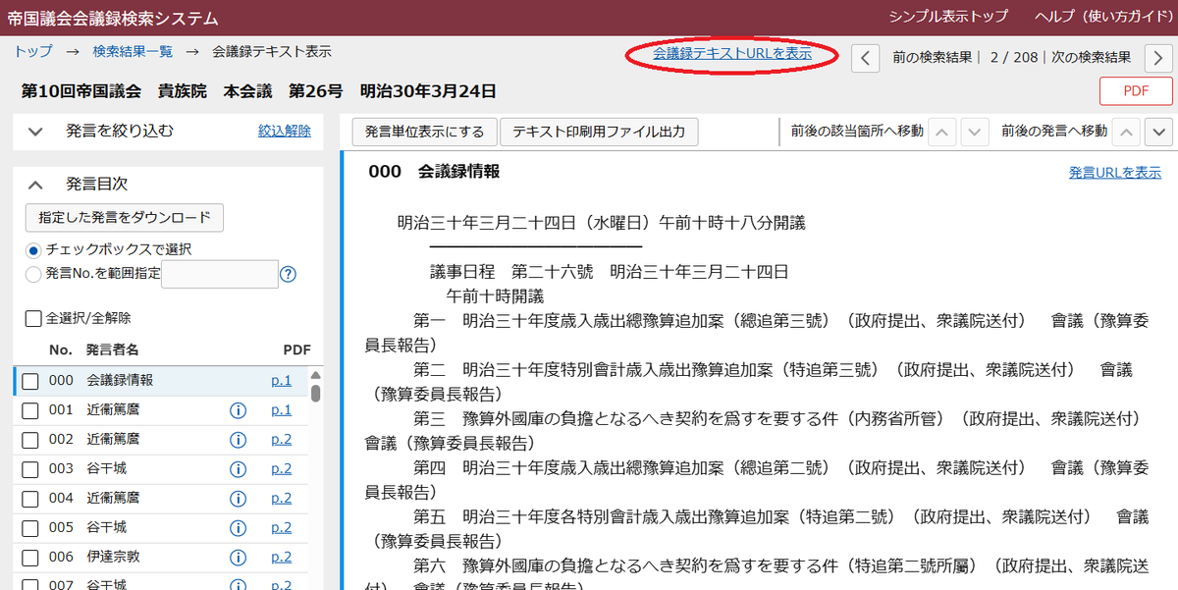Click the 000 会議録情報 heading in text pane

(434, 172)
